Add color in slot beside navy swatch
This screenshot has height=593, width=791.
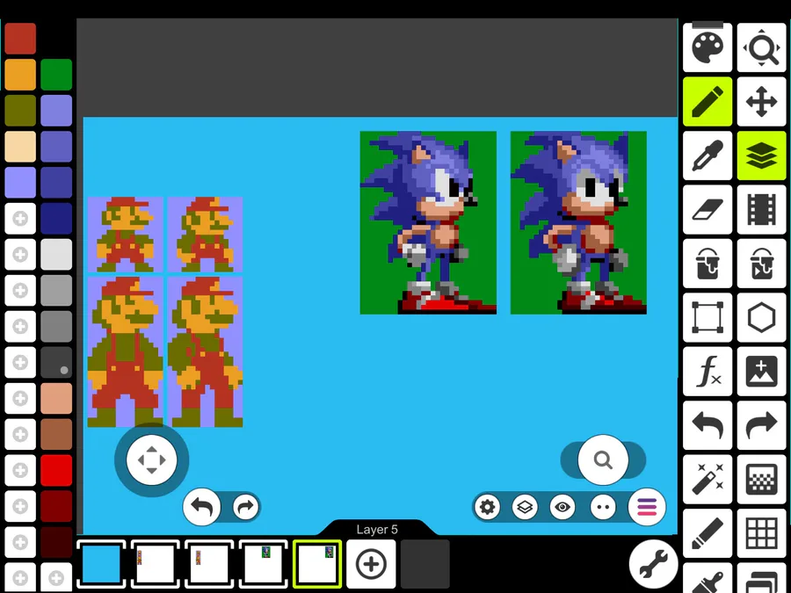(x=20, y=219)
